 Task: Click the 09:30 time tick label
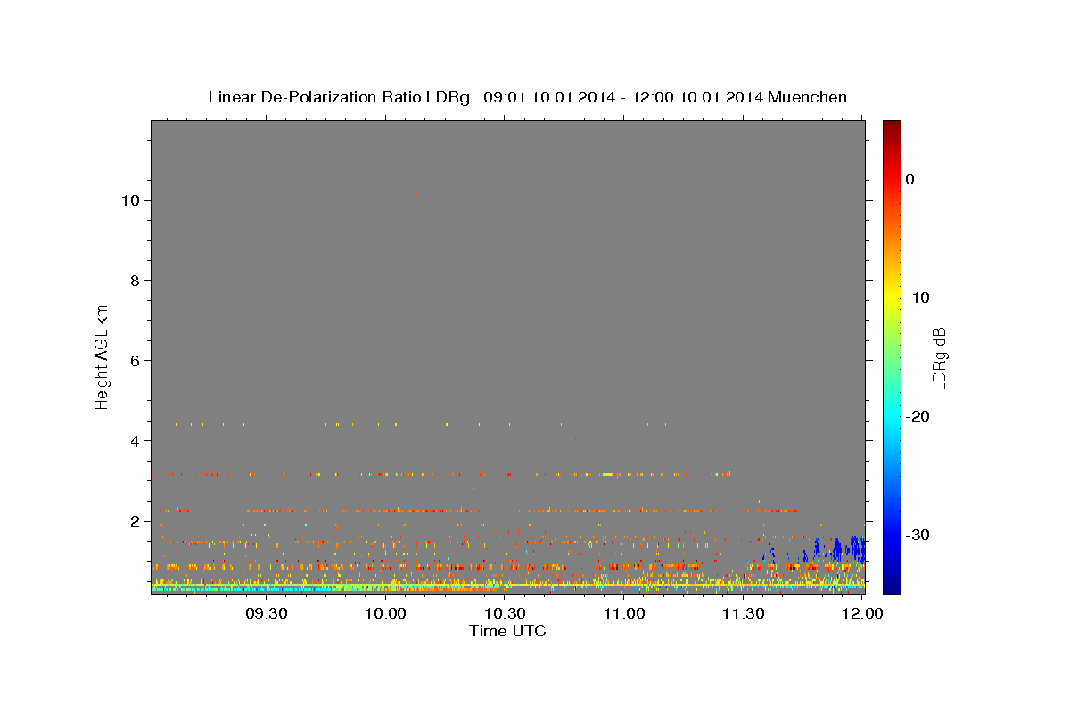click(267, 613)
